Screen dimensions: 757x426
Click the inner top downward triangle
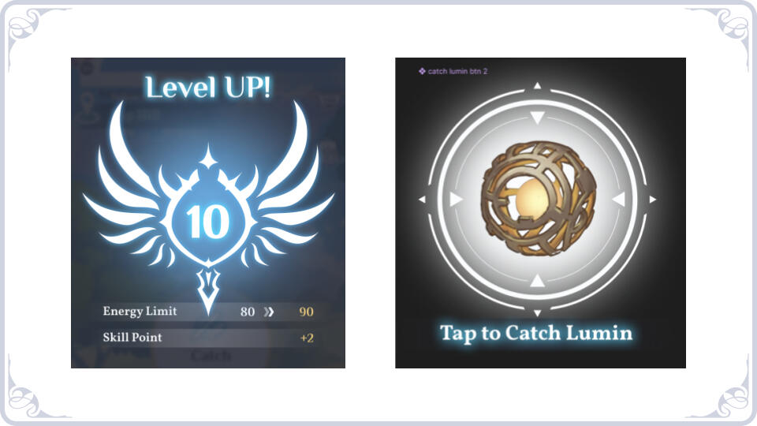[x=537, y=118]
